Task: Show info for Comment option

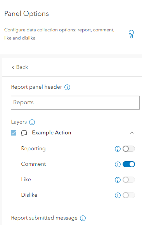Action: pyautogui.click(x=118, y=164)
